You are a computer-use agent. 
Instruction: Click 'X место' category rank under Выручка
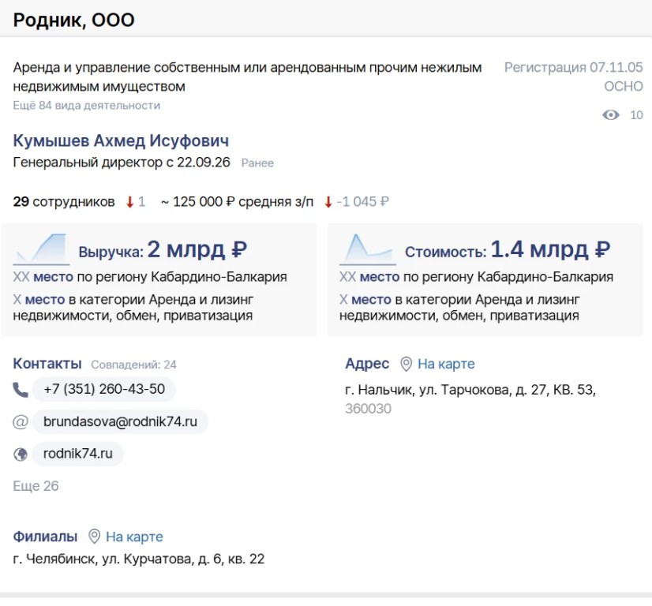(39, 300)
